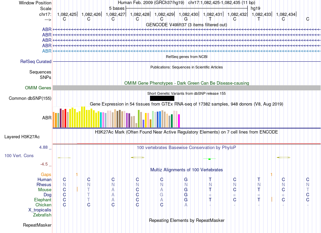Click the Chicken species label
Image resolution: width=321 pixels, height=233 pixels.
[43, 205]
